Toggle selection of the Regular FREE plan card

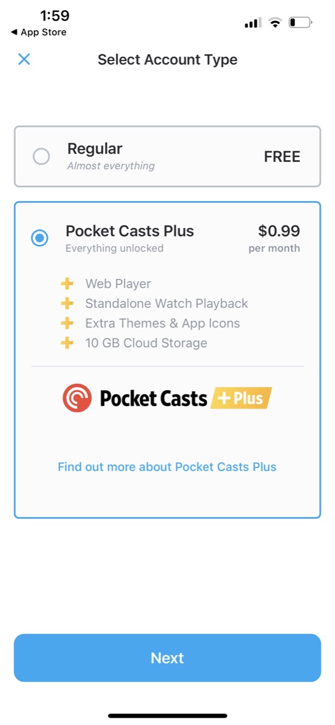coord(167,156)
